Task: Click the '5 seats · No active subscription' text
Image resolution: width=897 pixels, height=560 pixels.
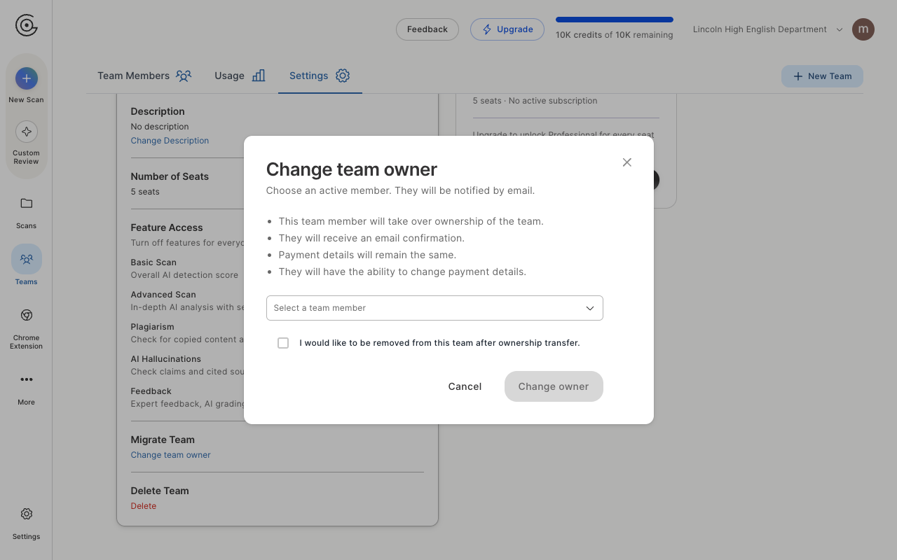Action: point(535,101)
